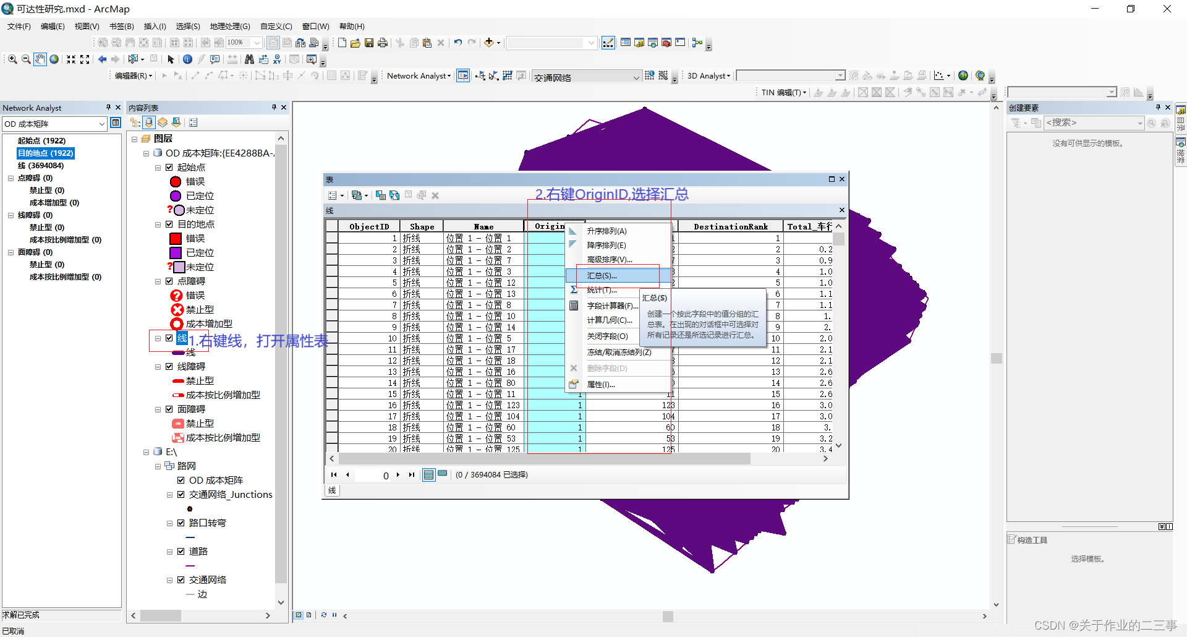Open the Go To XY tool
The width and height of the screenshot is (1187, 637).
point(277,59)
